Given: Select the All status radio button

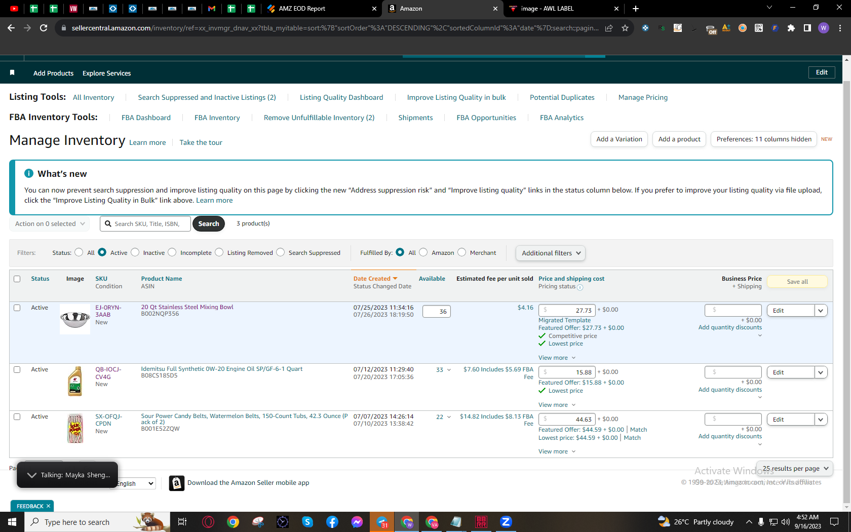Looking at the screenshot, I should [79, 252].
